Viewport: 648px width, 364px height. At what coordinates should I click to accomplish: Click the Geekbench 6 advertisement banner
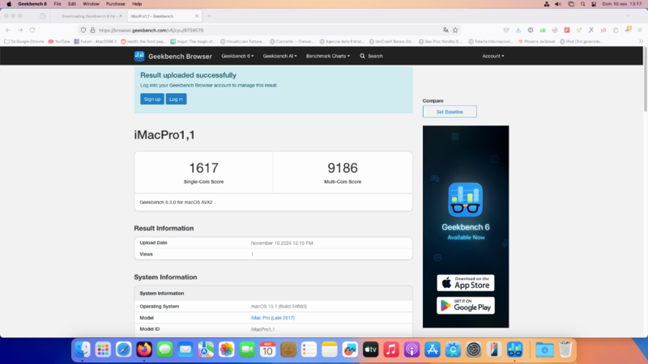[466, 226]
